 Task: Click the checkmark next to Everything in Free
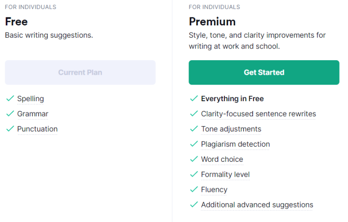pyautogui.click(x=194, y=98)
